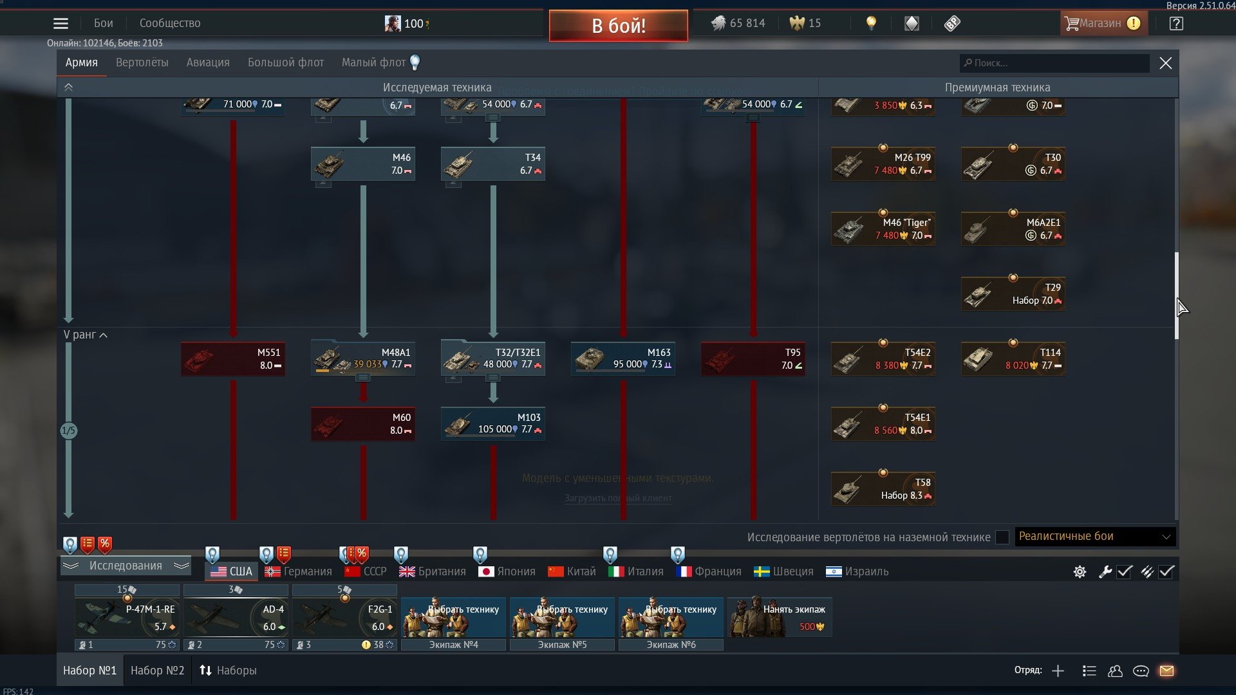Click the Поиск search field

1056,63
